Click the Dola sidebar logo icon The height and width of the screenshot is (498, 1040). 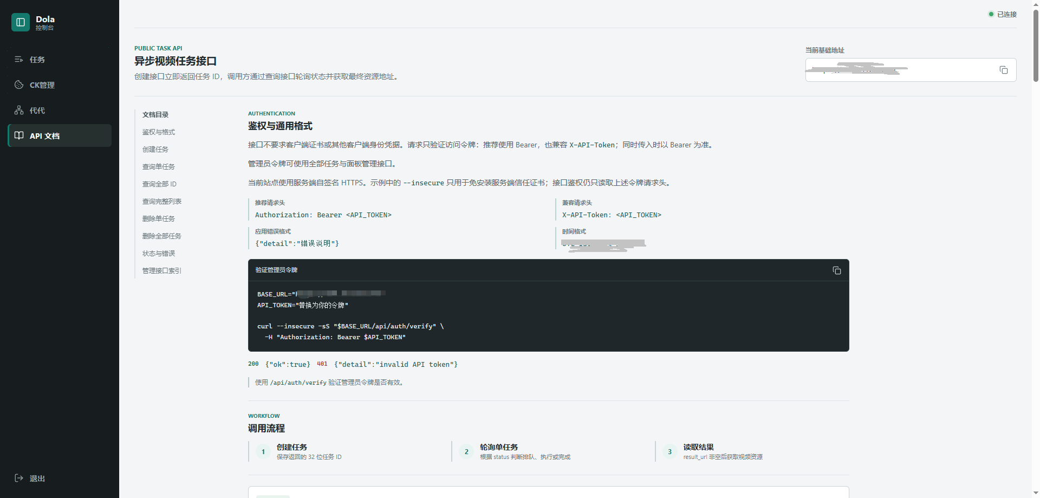pos(21,22)
